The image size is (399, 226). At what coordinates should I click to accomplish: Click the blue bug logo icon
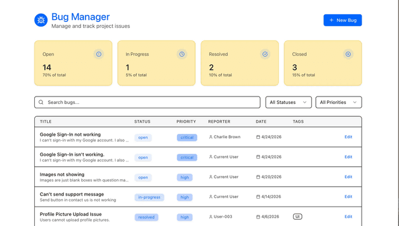(x=41, y=20)
